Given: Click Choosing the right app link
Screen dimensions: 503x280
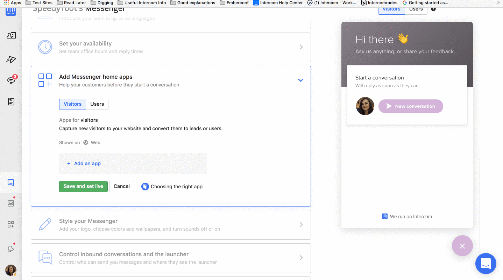Looking at the screenshot, I should pyautogui.click(x=176, y=187).
